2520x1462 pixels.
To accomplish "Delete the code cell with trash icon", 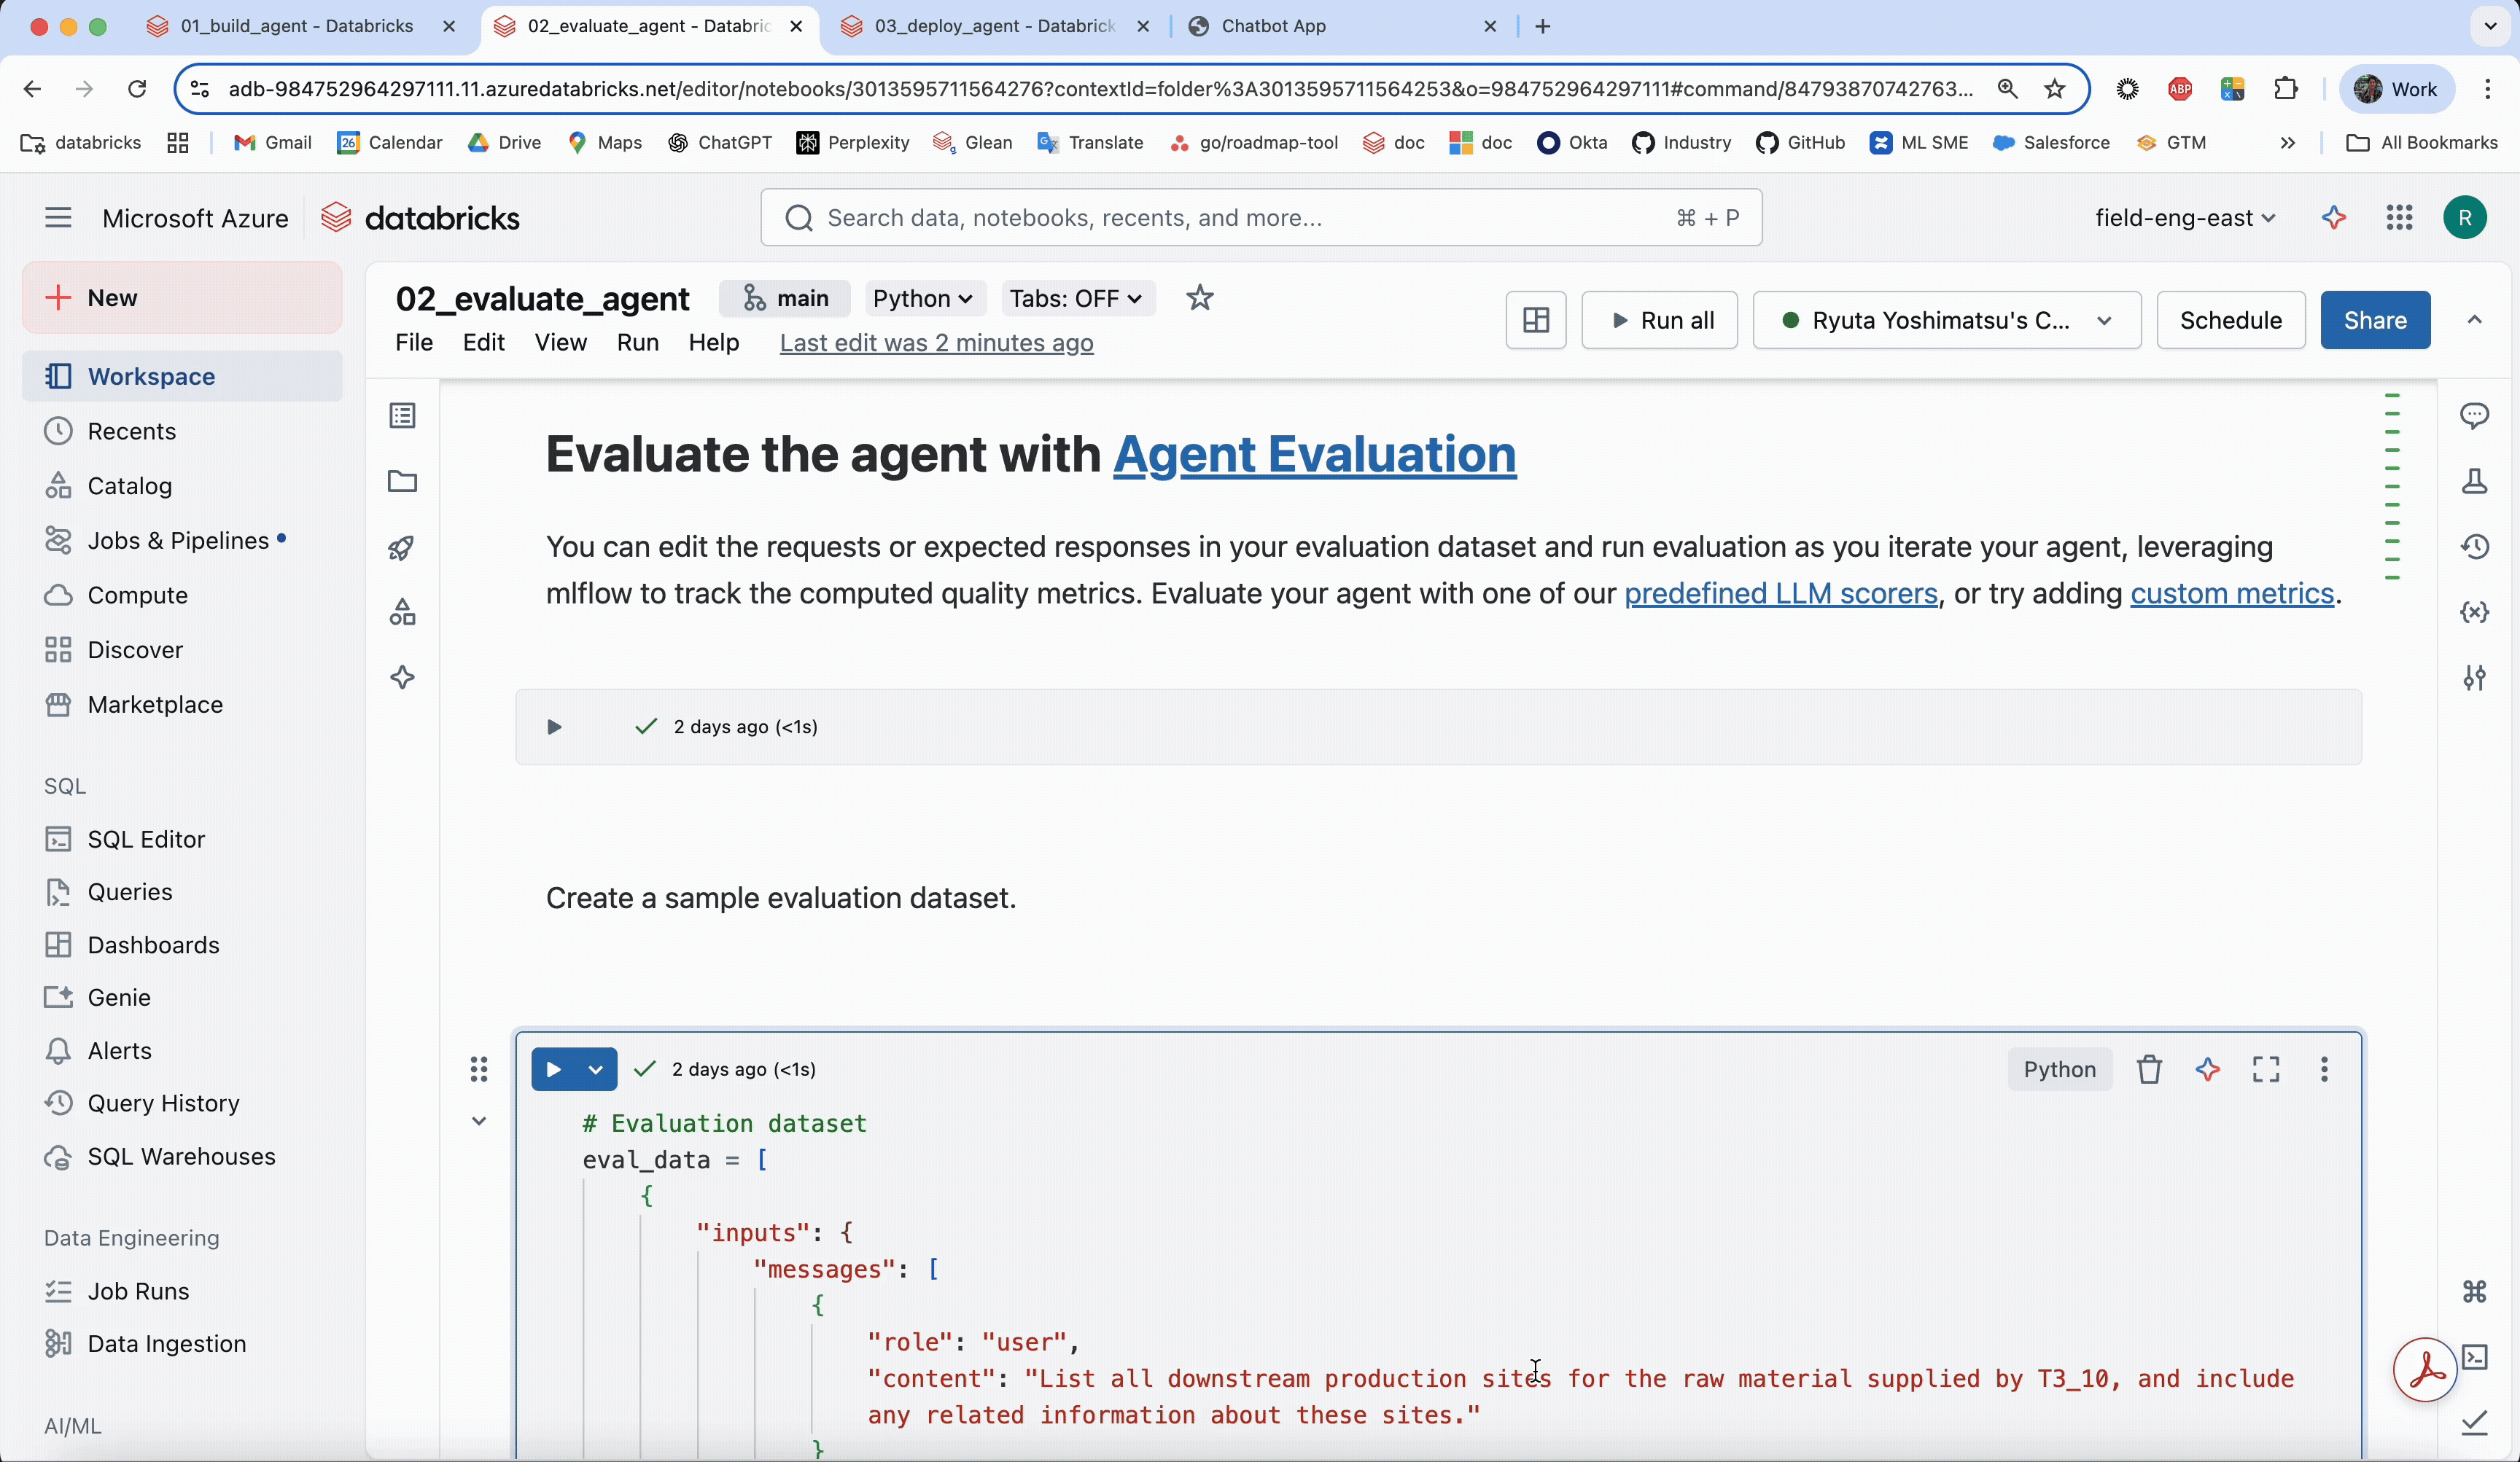I will [x=2149, y=1069].
